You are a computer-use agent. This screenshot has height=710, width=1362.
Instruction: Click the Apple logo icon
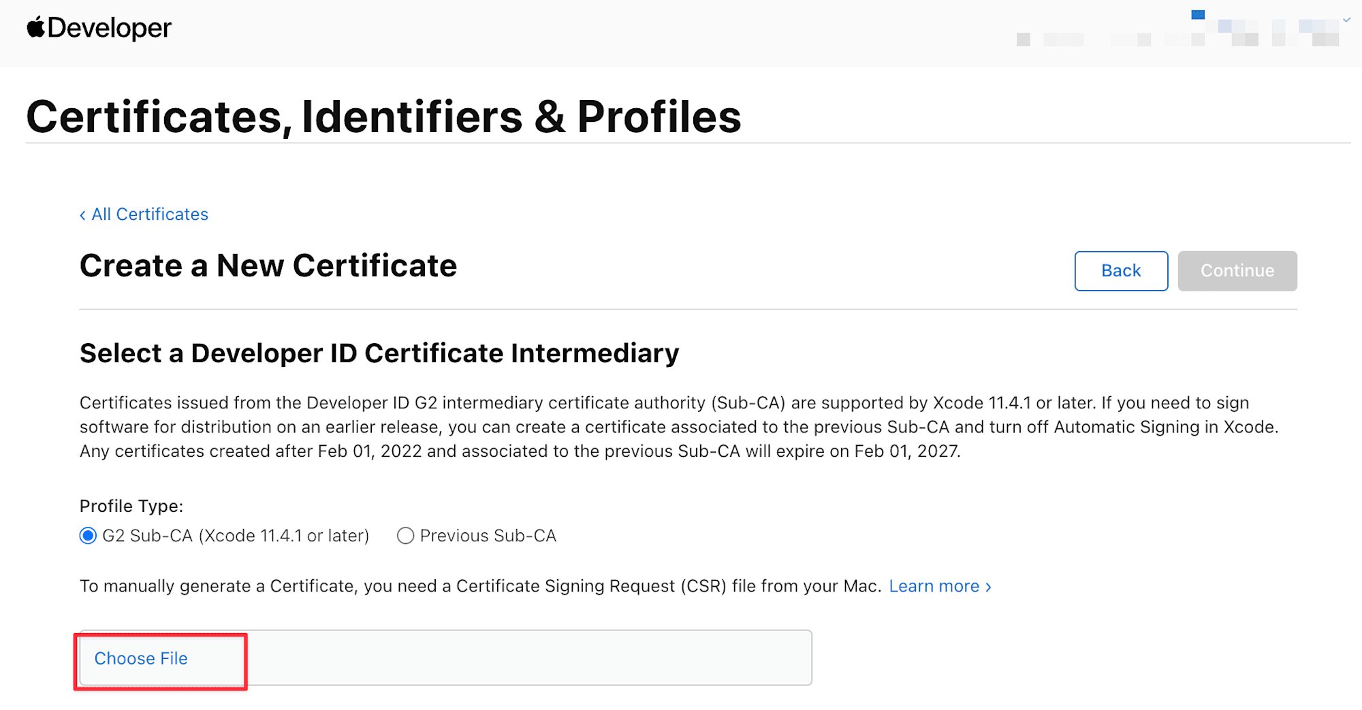35,27
